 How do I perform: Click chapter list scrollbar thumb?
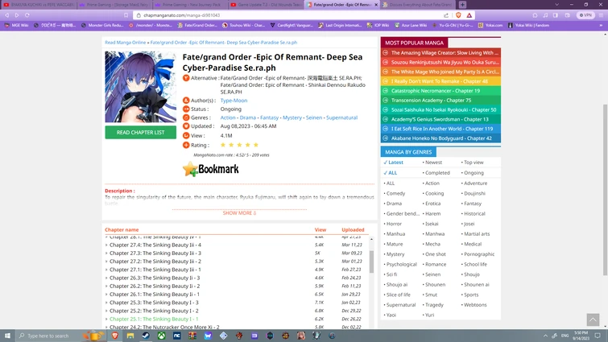pos(371,262)
